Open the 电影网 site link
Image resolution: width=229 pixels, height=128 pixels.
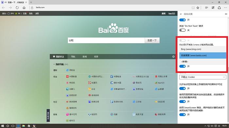94,114
